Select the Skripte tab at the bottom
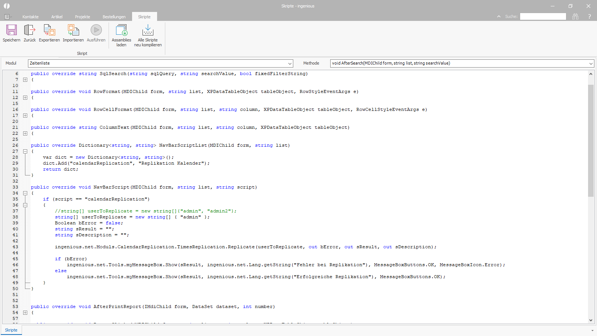597x336 pixels. coord(11,330)
